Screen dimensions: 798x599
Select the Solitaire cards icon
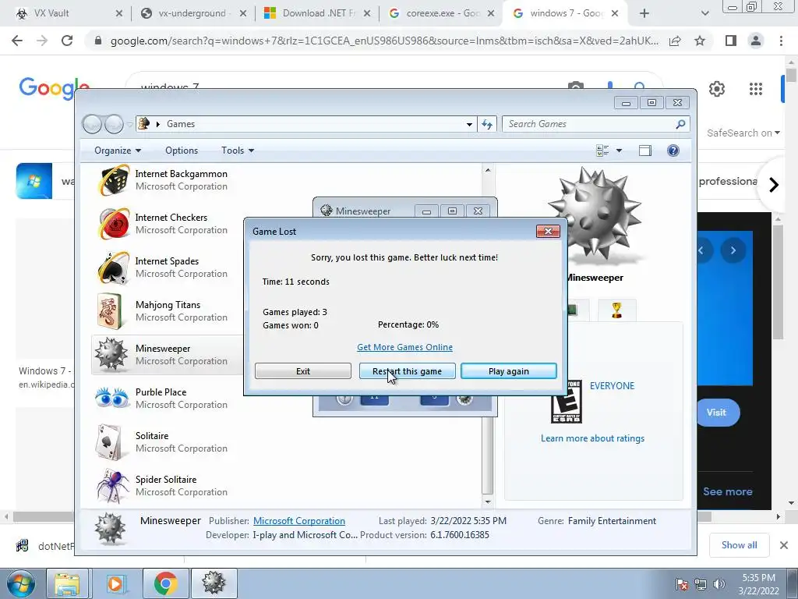point(109,442)
